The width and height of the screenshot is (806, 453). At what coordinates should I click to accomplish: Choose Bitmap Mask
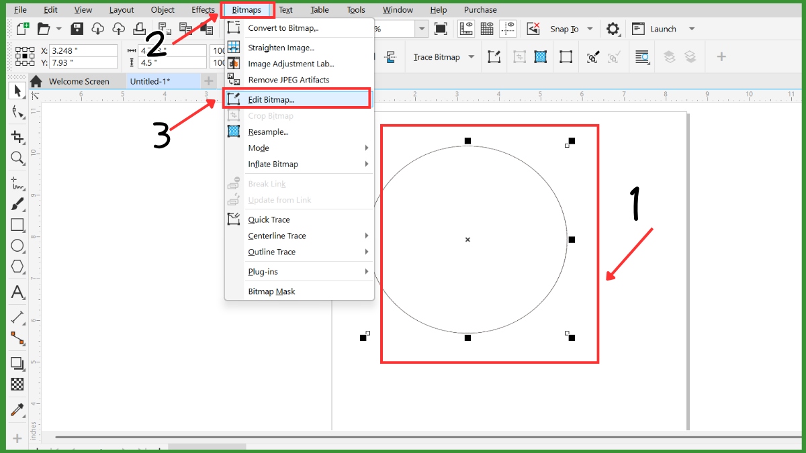(299, 291)
